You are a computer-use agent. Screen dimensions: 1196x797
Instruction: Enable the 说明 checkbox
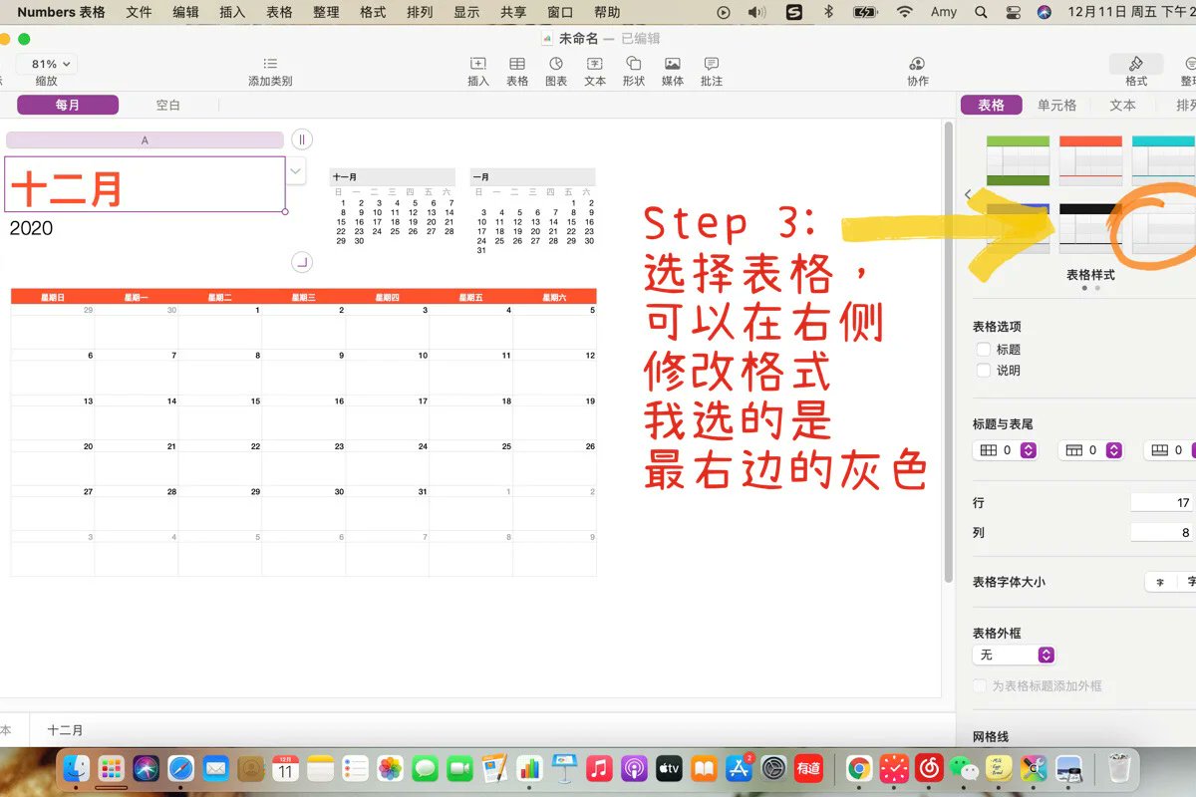(x=984, y=371)
